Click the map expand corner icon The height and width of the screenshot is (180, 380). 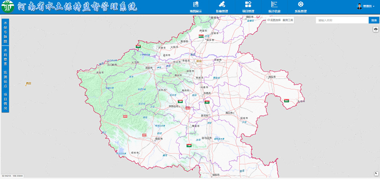376,174
